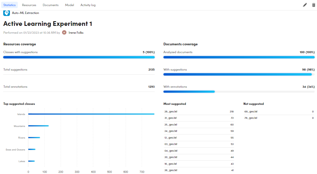The width and height of the screenshot is (317, 174).
Task: Click the Islands bar in chart
Action: [x=91, y=114]
